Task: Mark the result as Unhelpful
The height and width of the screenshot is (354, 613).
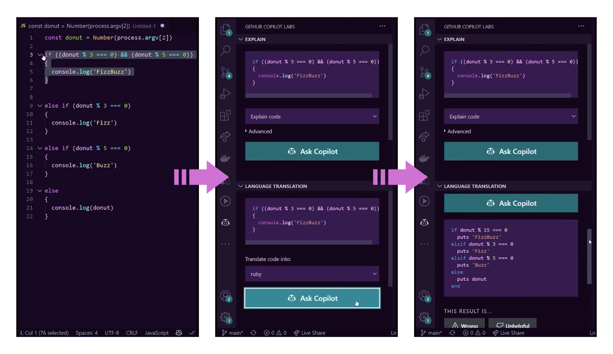Action: tap(512, 324)
